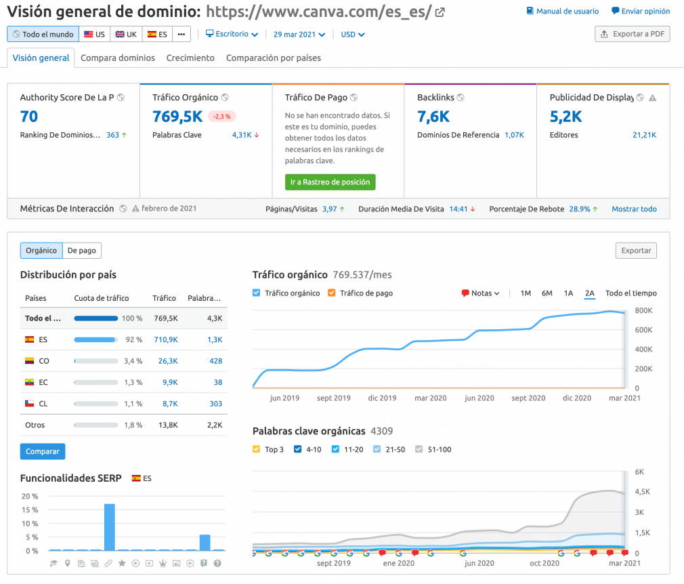684x584 pixels.
Task: Select the 6M time range
Action: coord(547,293)
